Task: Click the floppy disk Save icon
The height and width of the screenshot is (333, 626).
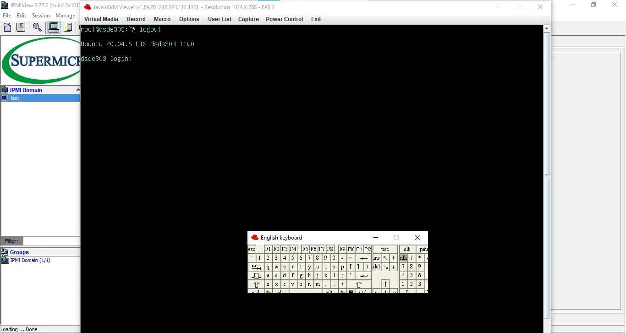Action: pos(21,27)
